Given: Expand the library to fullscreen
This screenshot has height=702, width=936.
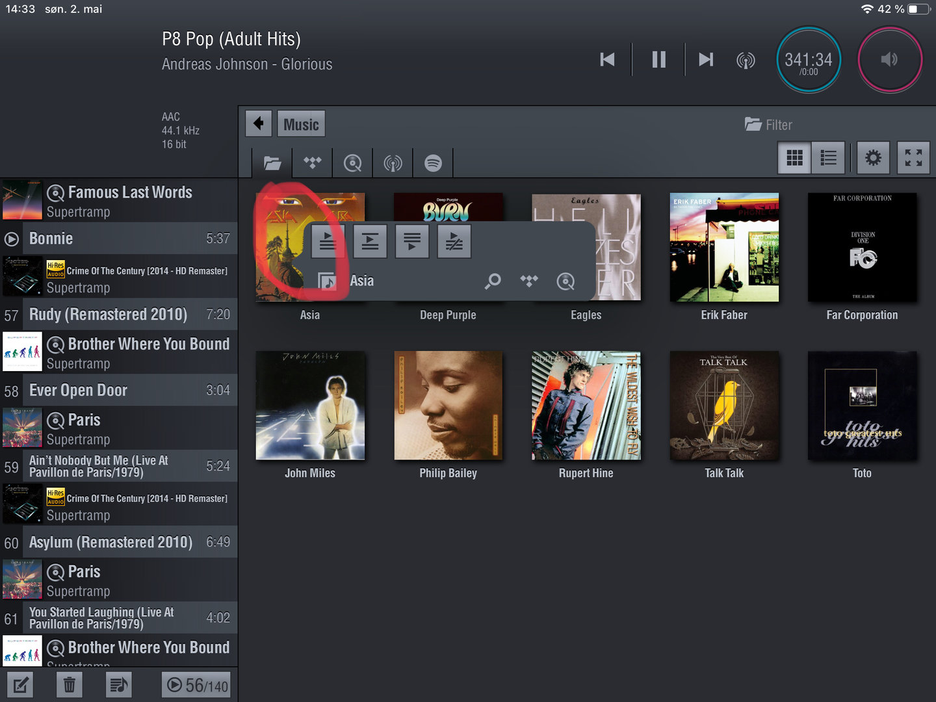Looking at the screenshot, I should pyautogui.click(x=913, y=157).
